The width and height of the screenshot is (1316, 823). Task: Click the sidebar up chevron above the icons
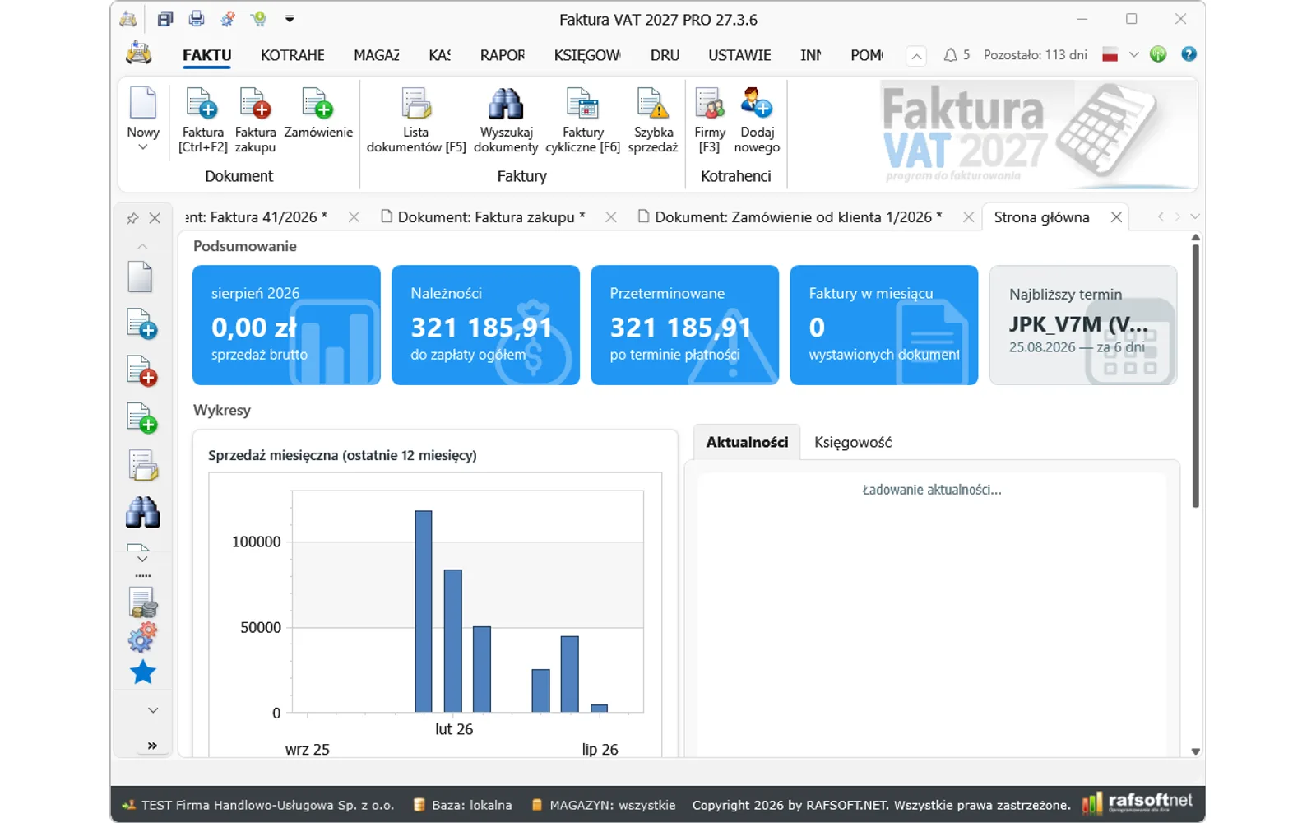click(x=142, y=246)
